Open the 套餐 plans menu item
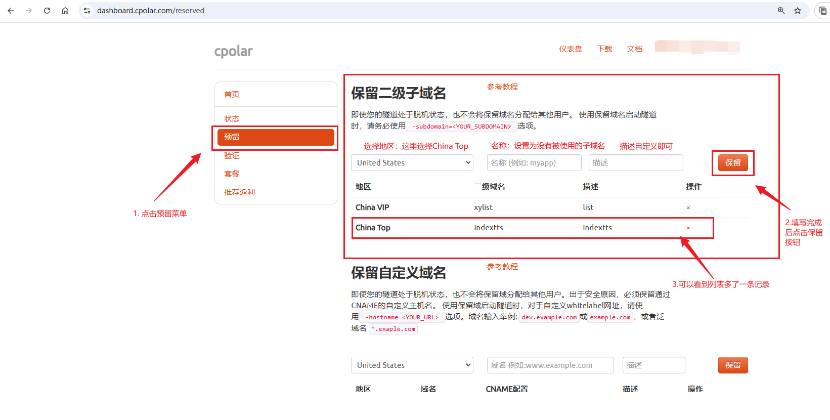The width and height of the screenshot is (830, 420). (232, 174)
